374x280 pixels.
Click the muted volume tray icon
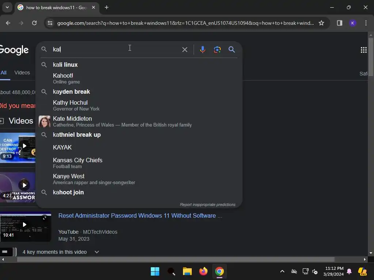(315, 271)
